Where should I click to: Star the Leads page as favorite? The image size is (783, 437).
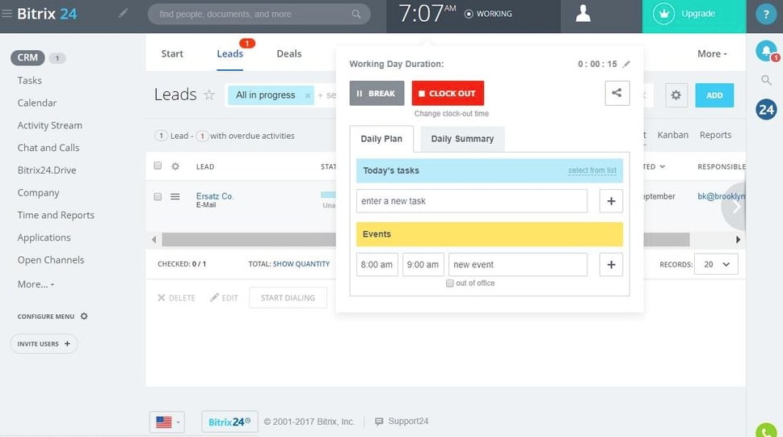(x=209, y=95)
